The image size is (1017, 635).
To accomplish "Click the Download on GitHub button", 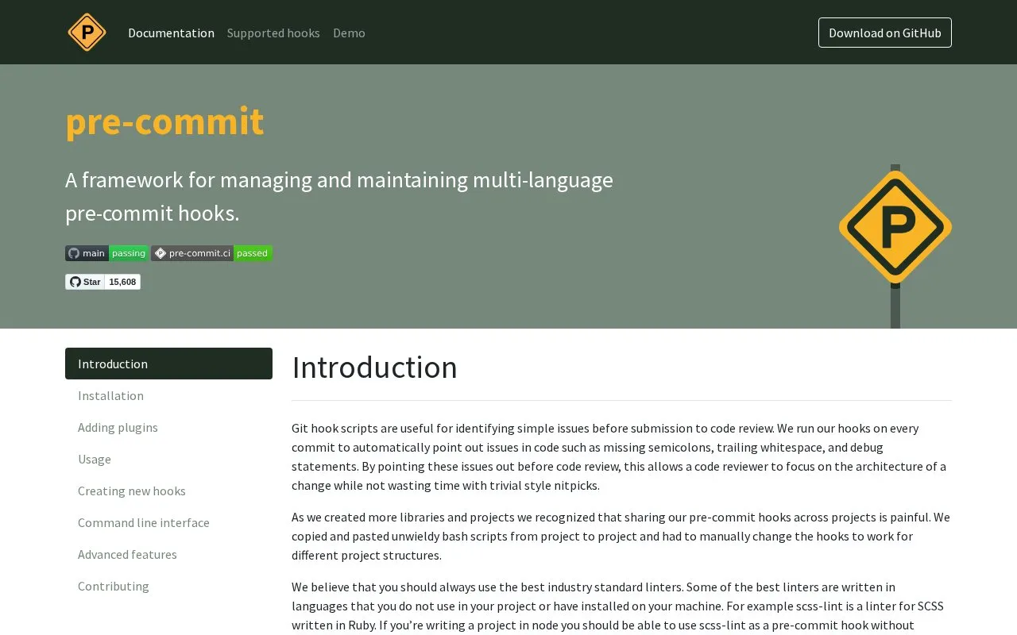I will click(885, 33).
